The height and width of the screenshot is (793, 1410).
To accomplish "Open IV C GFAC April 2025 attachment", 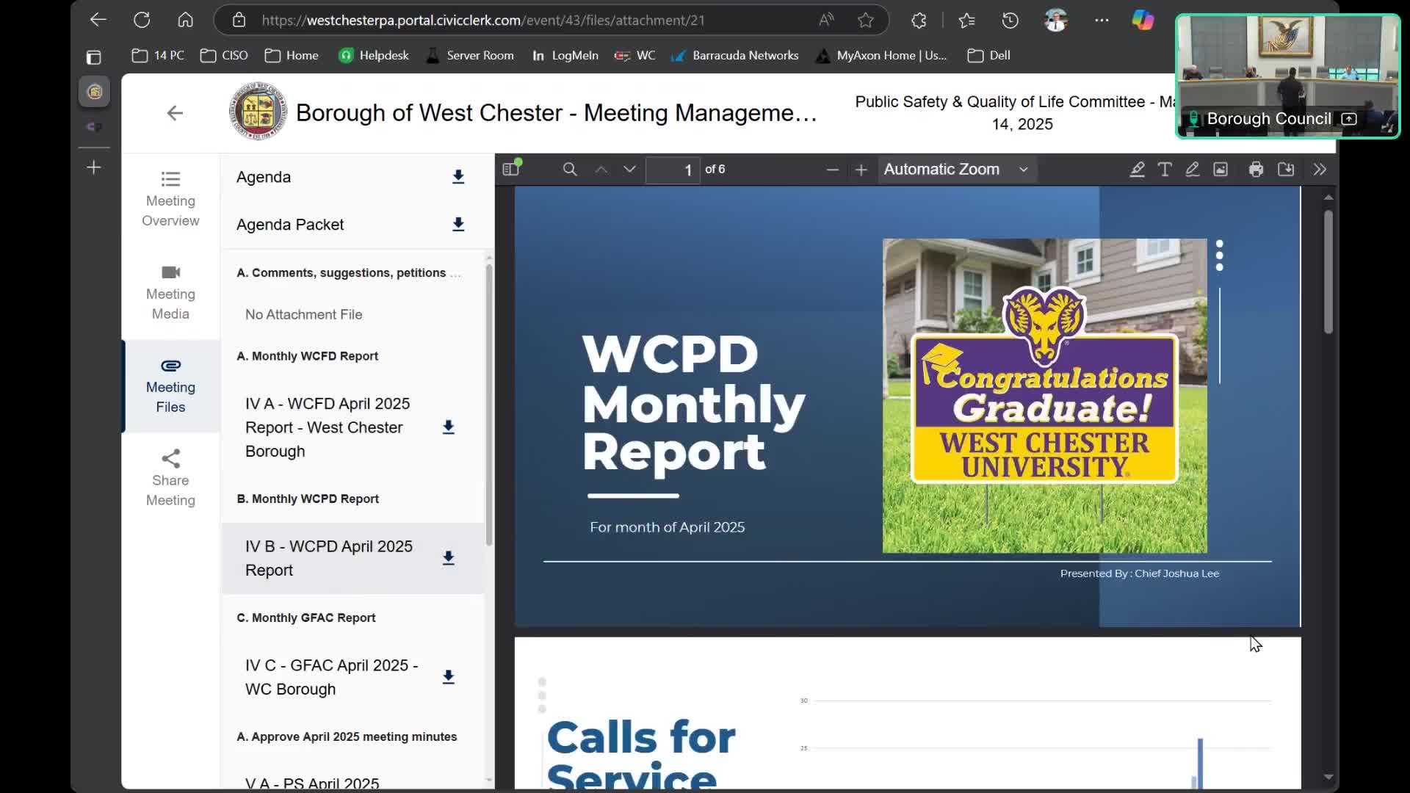I will pos(331,677).
